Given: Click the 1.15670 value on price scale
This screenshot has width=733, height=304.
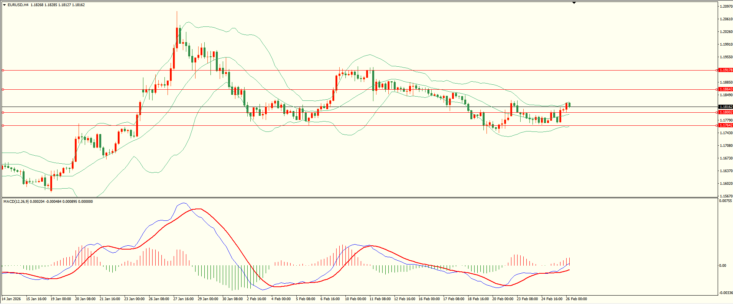Looking at the screenshot, I should (726, 196).
